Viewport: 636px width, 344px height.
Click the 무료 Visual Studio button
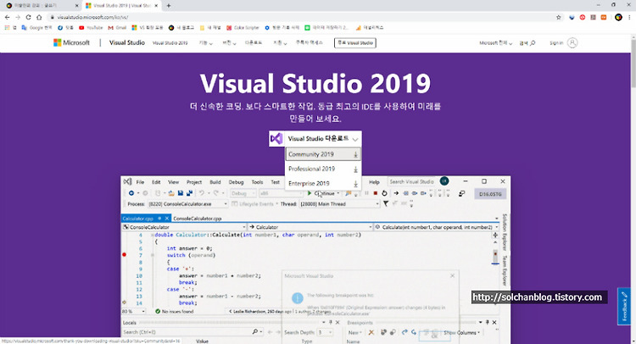click(355, 43)
